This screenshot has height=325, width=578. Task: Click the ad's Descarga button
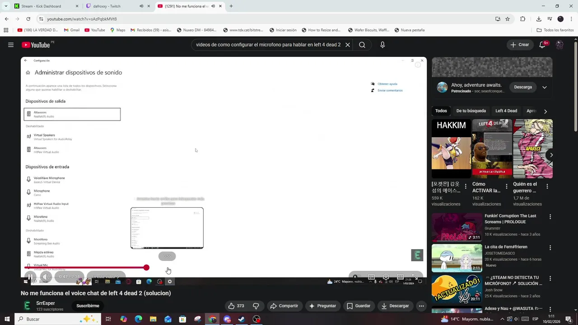point(523,87)
